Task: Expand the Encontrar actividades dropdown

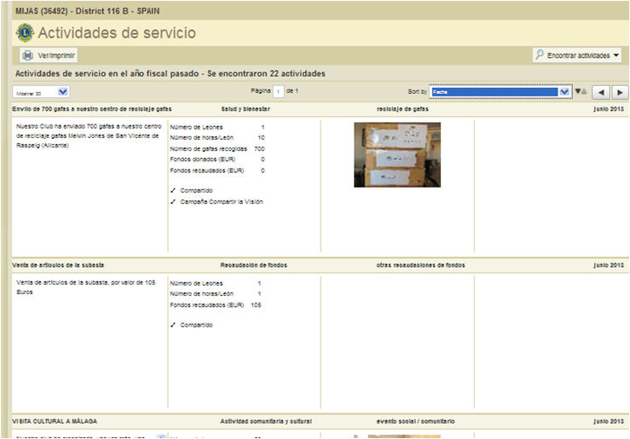Action: pos(578,55)
